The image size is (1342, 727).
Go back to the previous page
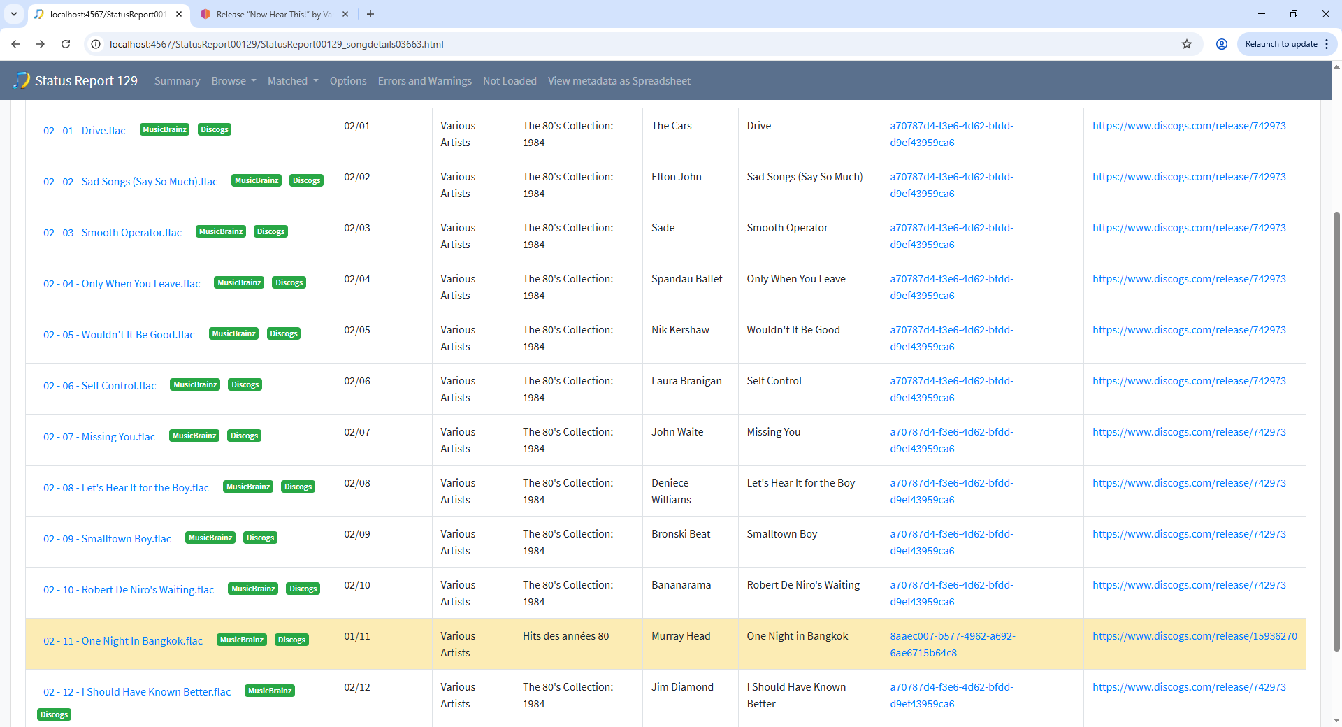point(15,44)
